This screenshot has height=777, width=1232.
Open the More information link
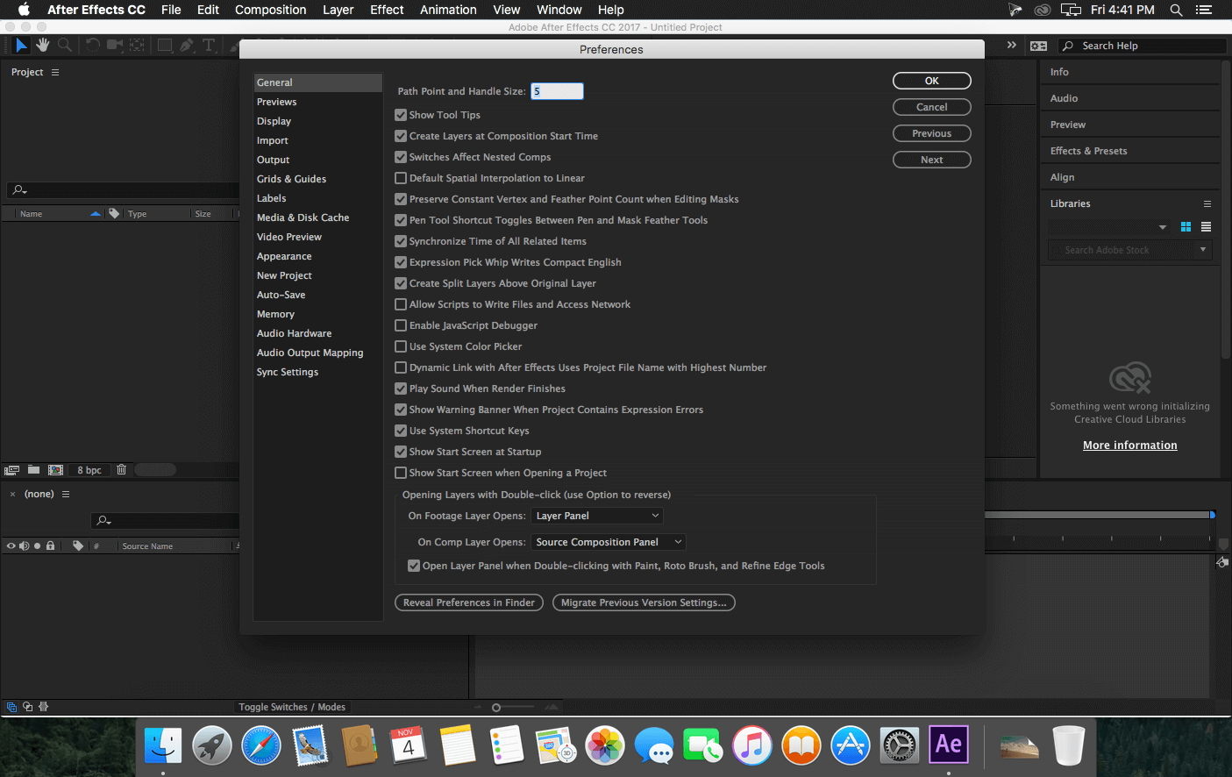[1129, 446]
